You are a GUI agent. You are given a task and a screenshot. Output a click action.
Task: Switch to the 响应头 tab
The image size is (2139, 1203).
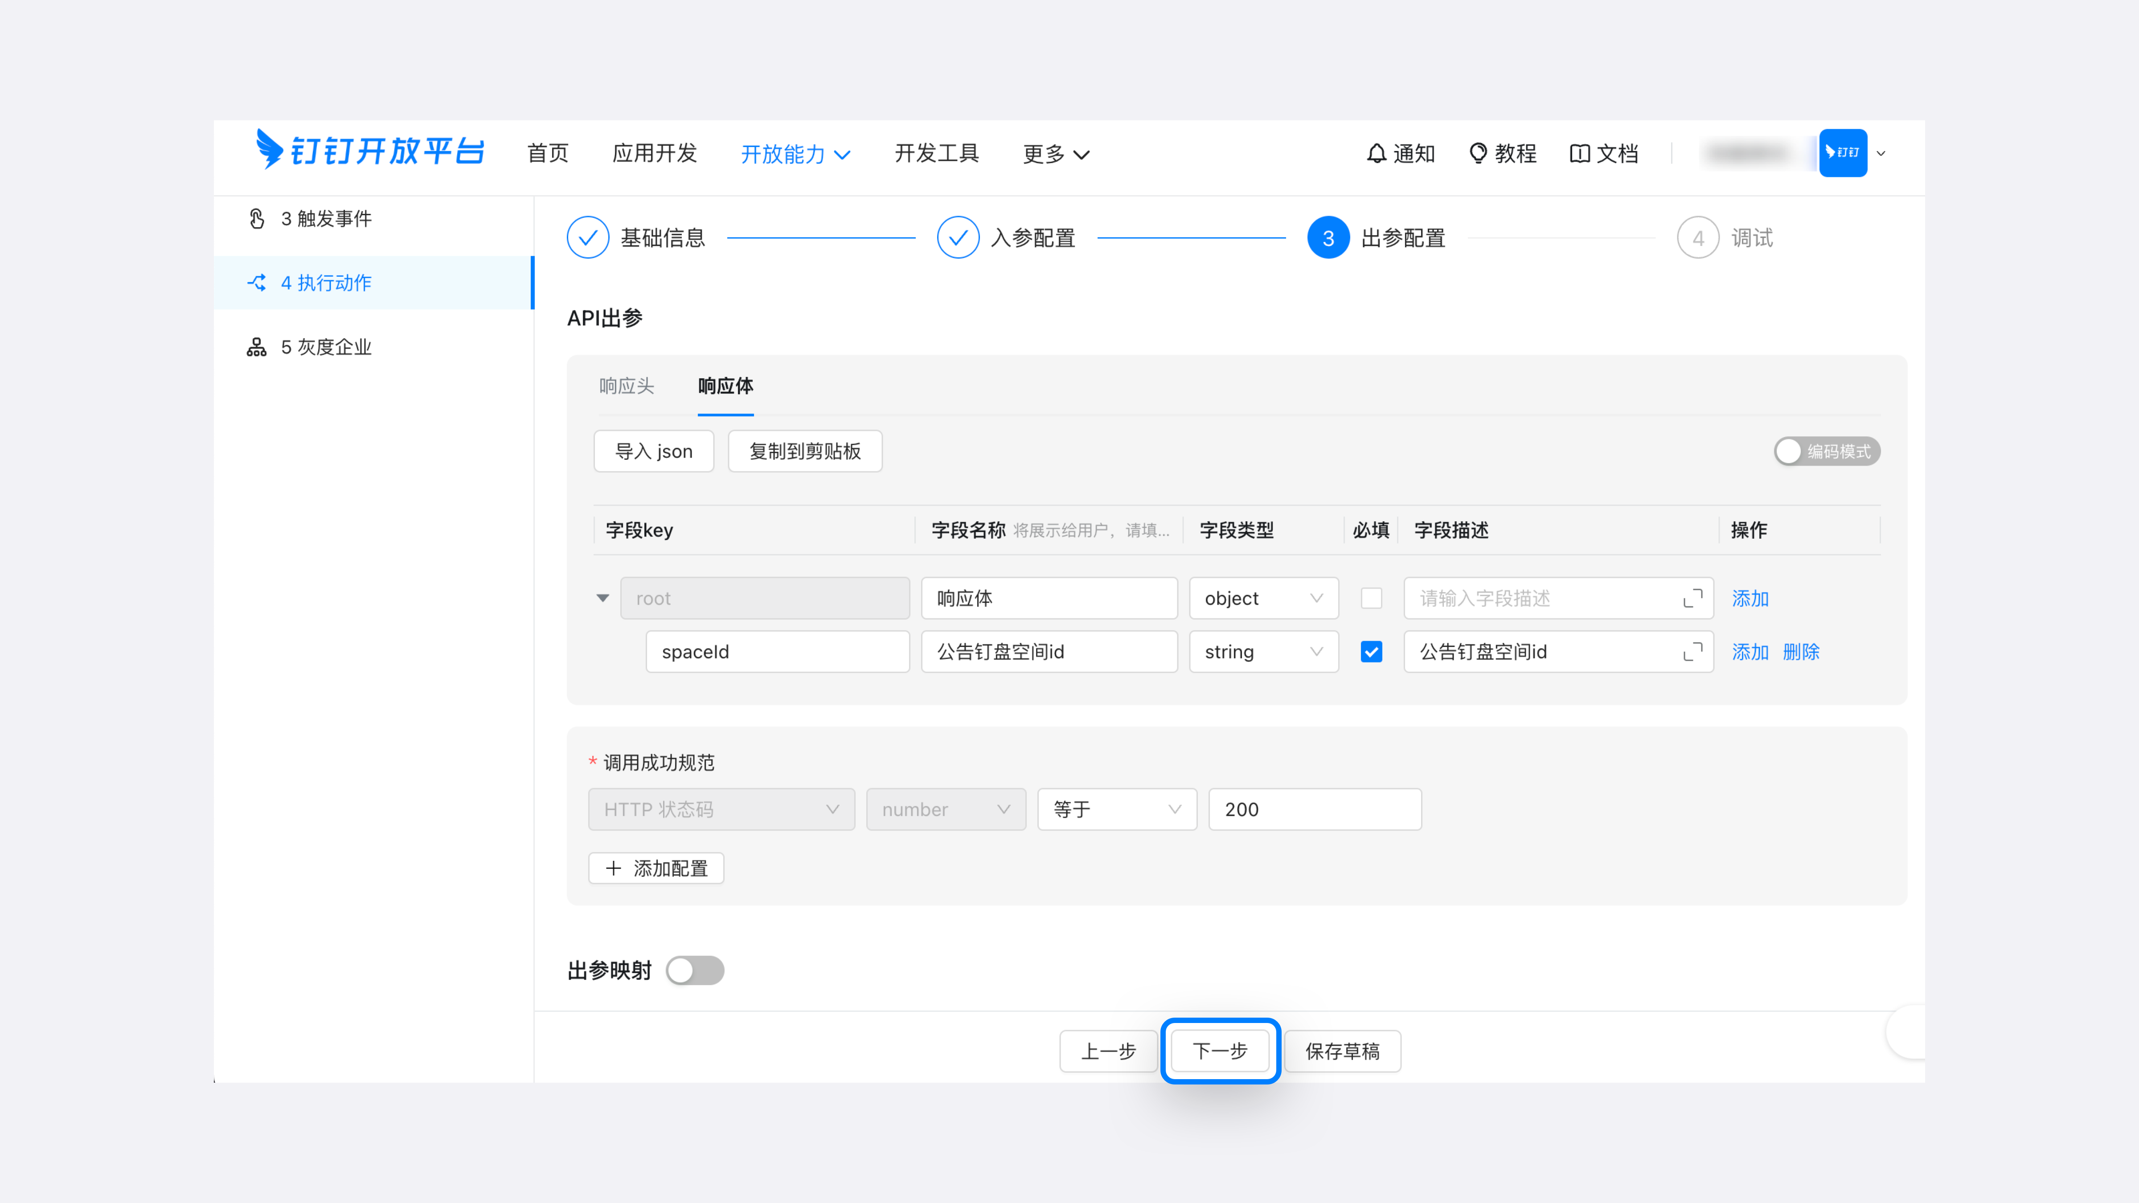tap(626, 386)
